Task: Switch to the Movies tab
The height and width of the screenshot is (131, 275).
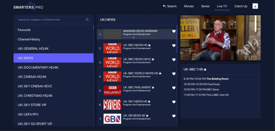Action: click(189, 6)
